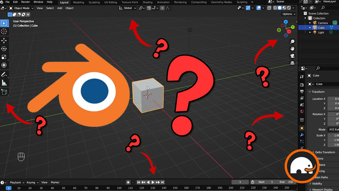Switch to the Modeling workspace tab
Image resolution: width=339 pixels, height=191 pixels.
pyautogui.click(x=78, y=2)
